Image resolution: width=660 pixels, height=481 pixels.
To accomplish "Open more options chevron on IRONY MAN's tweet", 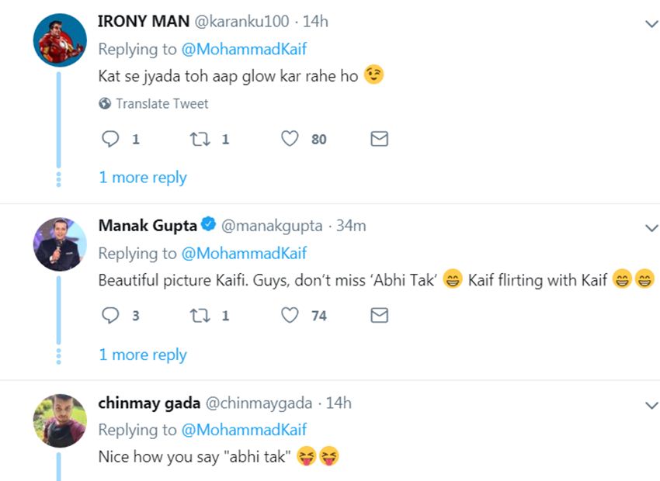I will pos(651,24).
